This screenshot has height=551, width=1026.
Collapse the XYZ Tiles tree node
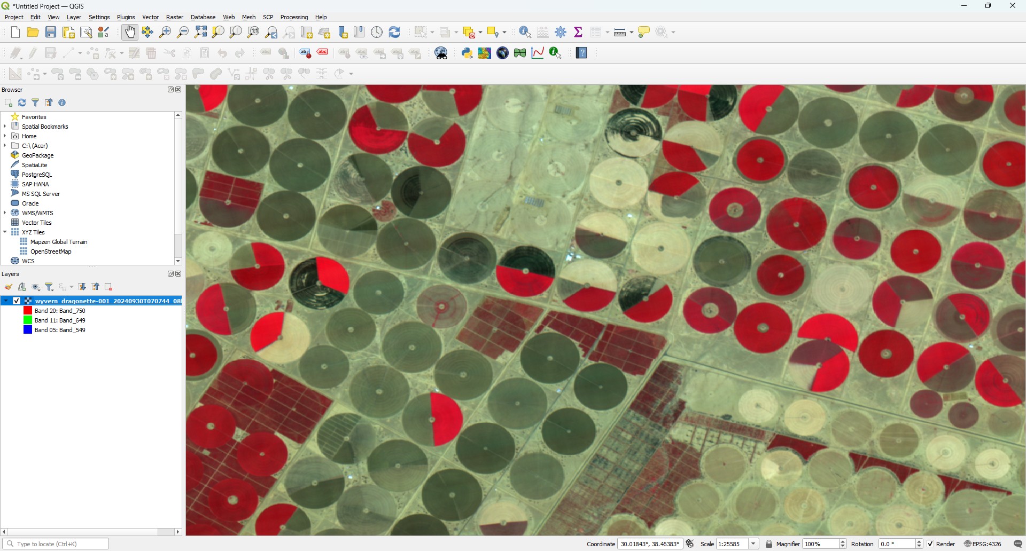pyautogui.click(x=5, y=232)
